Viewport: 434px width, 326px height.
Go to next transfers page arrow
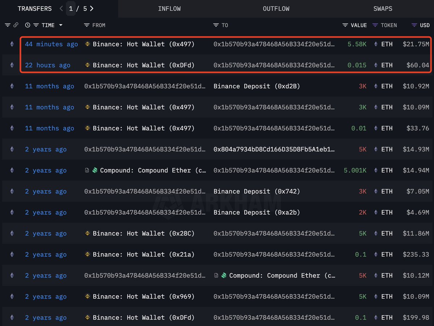[92, 9]
